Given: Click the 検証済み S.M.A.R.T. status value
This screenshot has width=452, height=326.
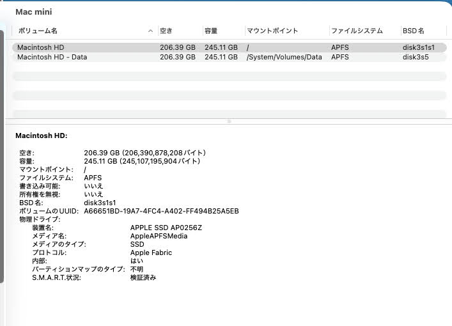Looking at the screenshot, I should click(143, 277).
